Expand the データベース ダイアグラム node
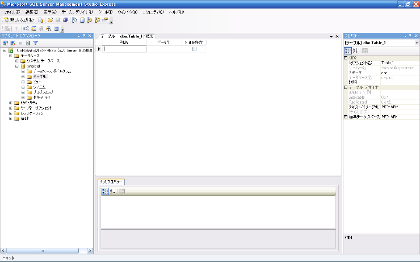The image size is (420, 262). [x=23, y=71]
